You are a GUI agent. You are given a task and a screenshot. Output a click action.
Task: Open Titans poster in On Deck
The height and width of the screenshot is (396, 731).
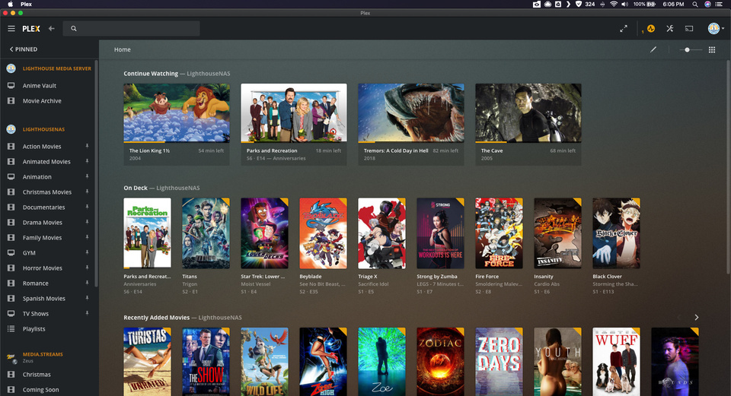[x=206, y=233]
